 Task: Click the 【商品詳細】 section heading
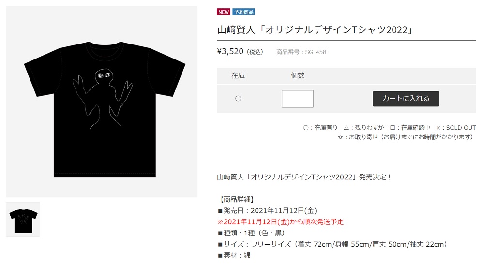pyautogui.click(x=236, y=199)
